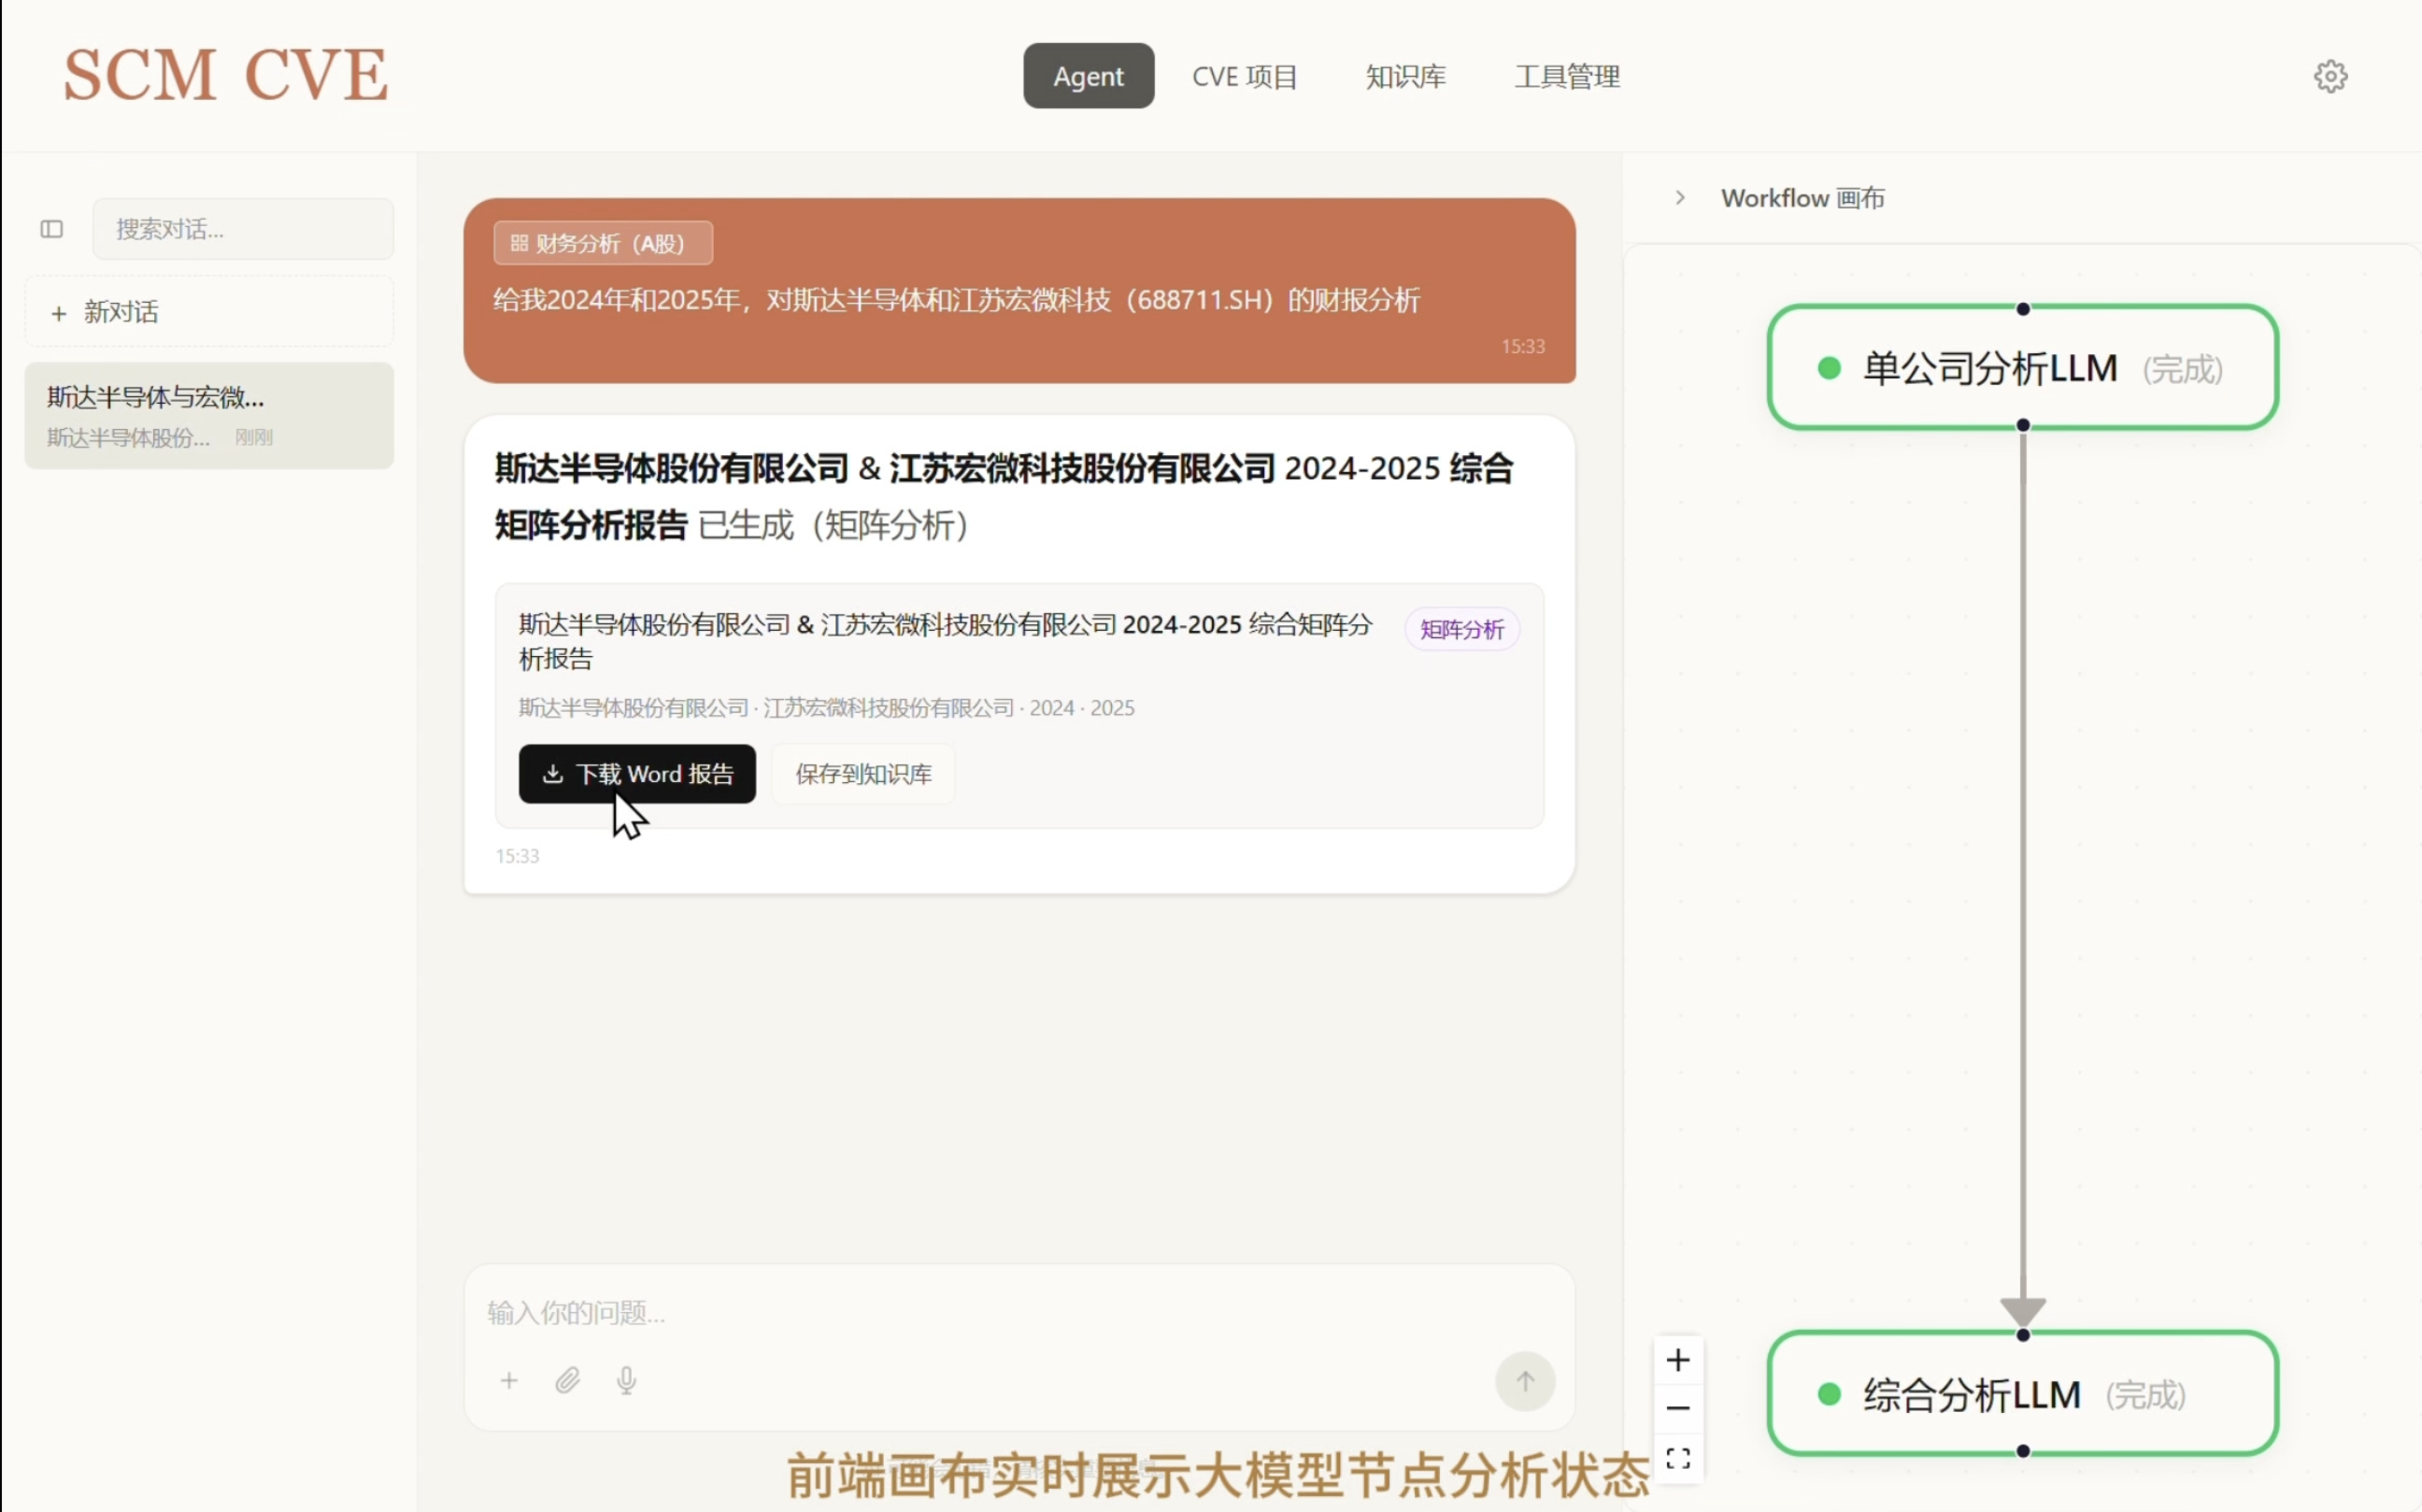Viewport: 2422px width, 1512px height.
Task: Fit the Workflow canvas to view
Action: tap(1678, 1458)
